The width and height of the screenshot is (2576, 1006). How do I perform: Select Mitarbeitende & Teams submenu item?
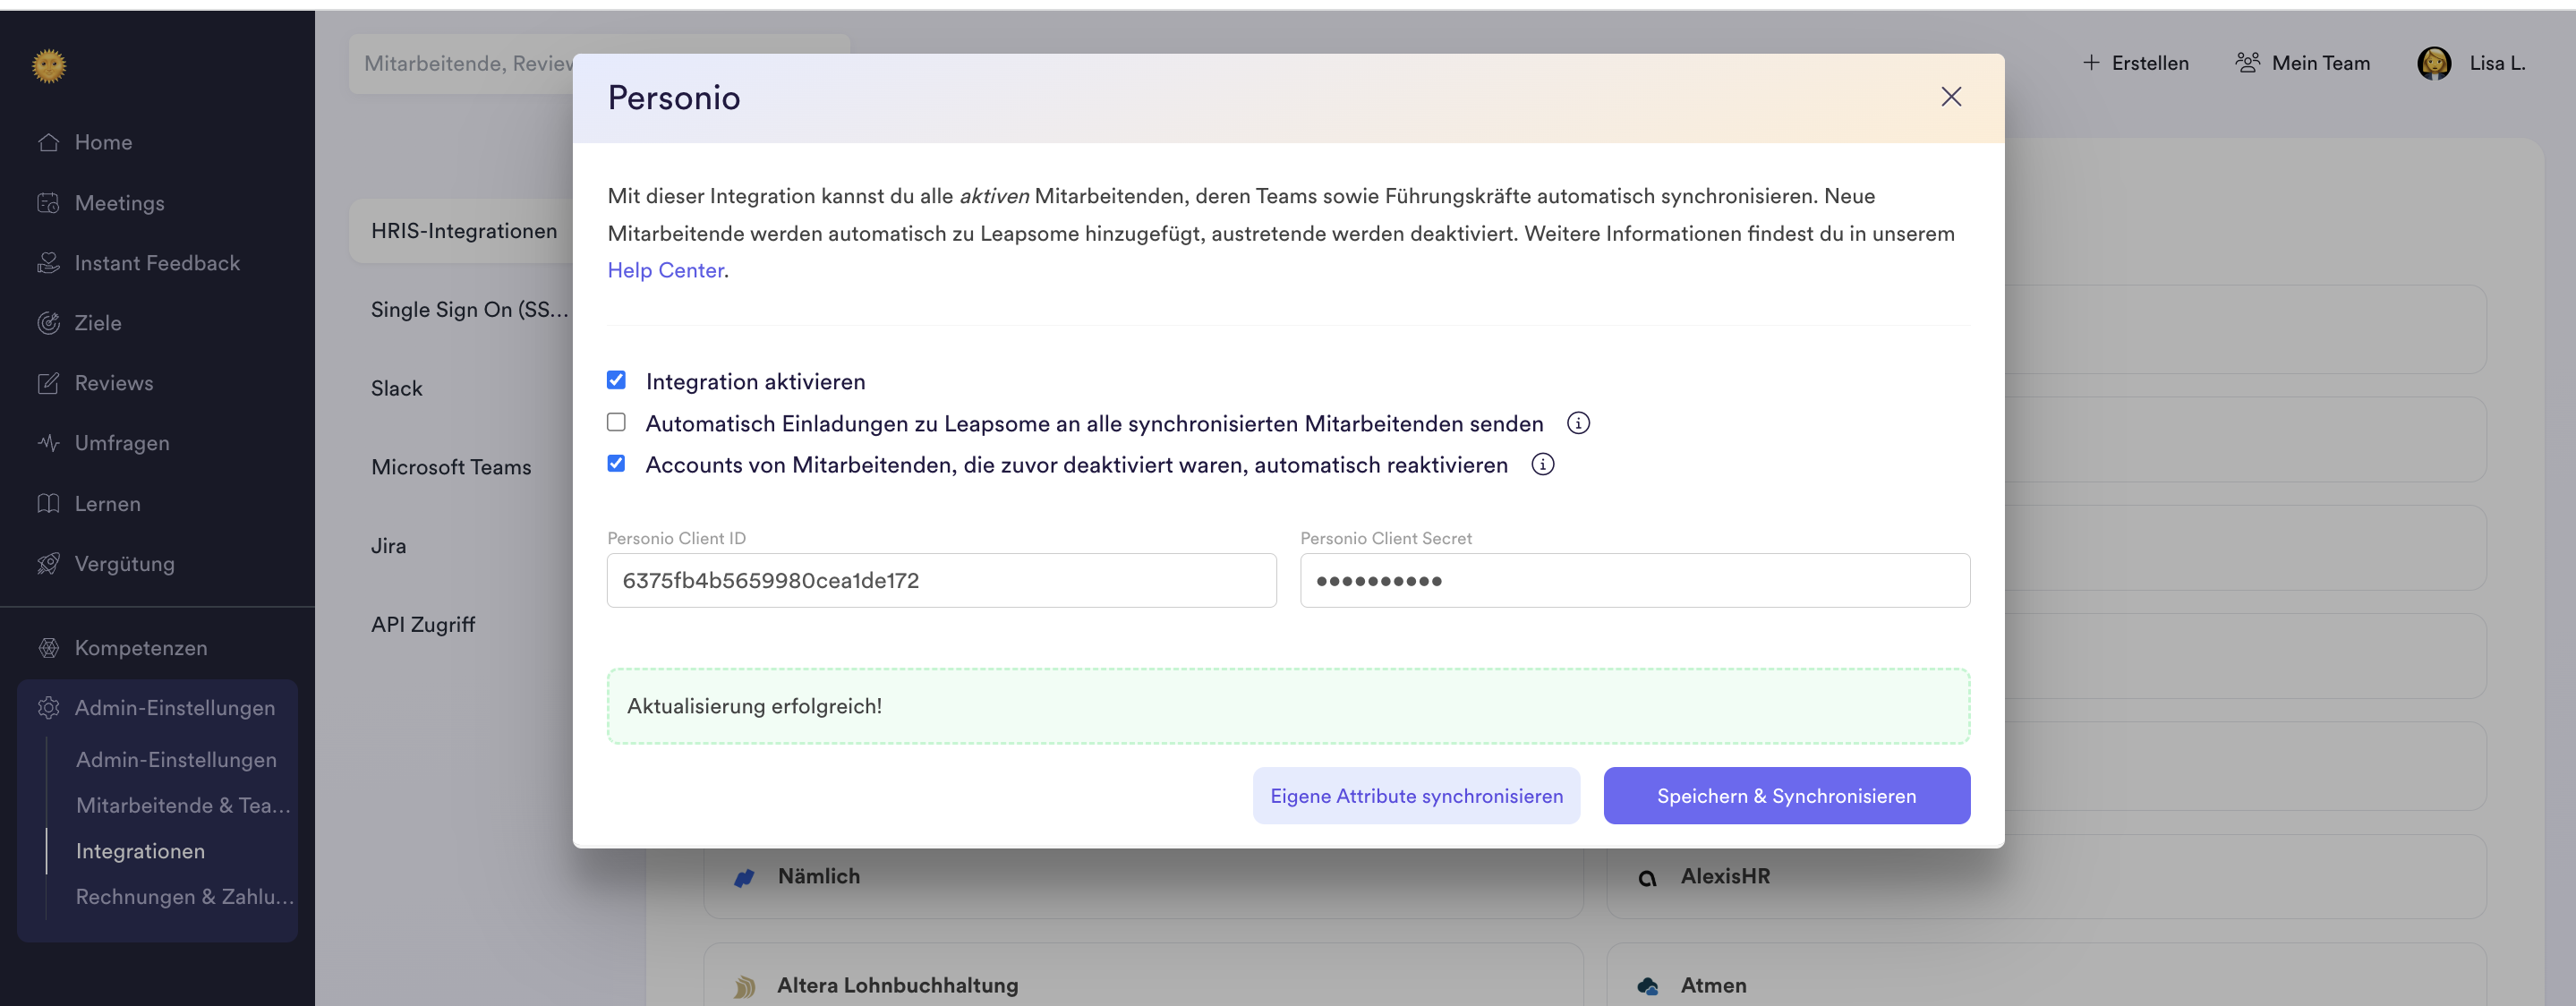click(183, 806)
